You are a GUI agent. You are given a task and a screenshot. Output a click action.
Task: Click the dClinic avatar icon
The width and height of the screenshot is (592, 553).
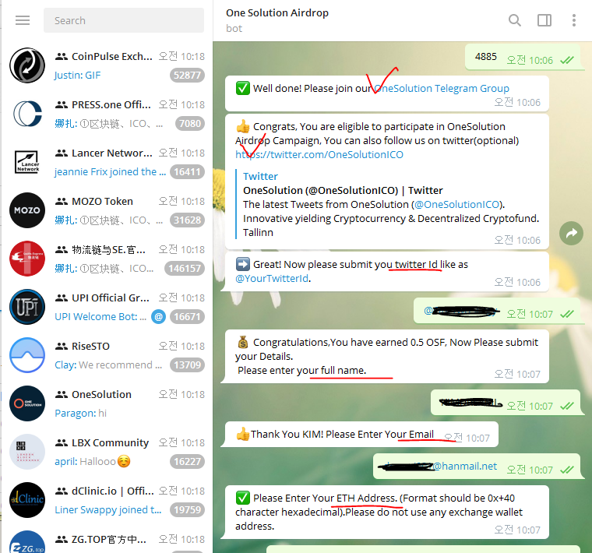click(x=27, y=500)
